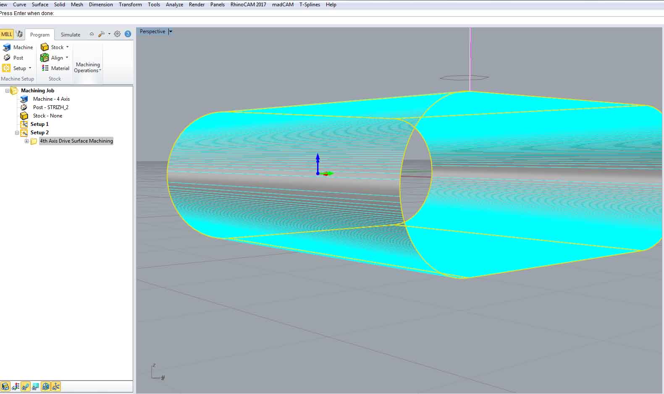This screenshot has height=394, width=664.
Task: Click the icon right of MILL button
Action: tap(19, 34)
